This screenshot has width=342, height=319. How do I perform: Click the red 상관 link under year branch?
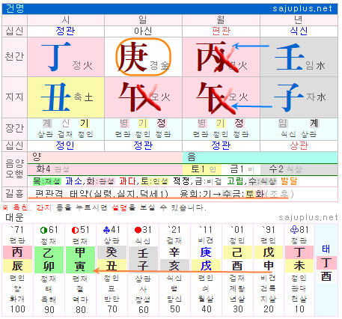click(299, 145)
